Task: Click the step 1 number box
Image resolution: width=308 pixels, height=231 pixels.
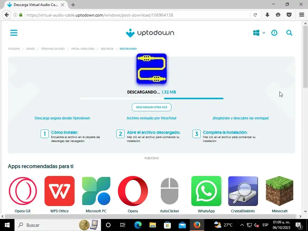Action: [45, 134]
